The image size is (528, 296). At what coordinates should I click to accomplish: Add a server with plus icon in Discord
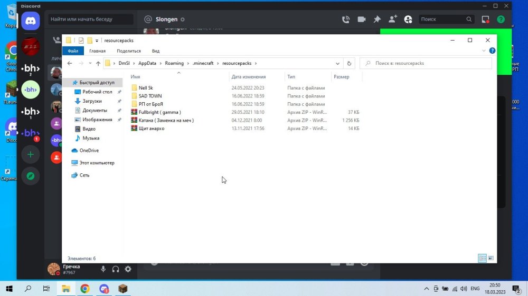pos(30,154)
